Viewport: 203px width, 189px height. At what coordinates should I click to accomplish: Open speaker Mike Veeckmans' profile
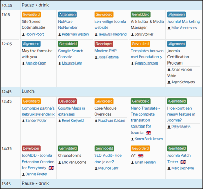pos(184,28)
